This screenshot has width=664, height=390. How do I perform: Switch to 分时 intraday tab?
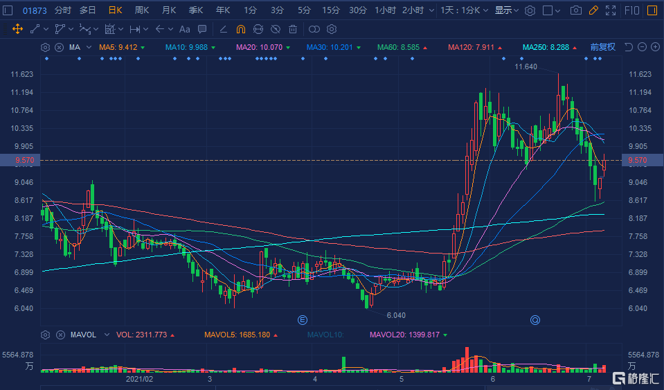pyautogui.click(x=63, y=10)
